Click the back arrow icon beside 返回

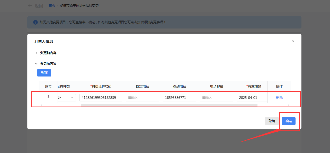[30, 5]
